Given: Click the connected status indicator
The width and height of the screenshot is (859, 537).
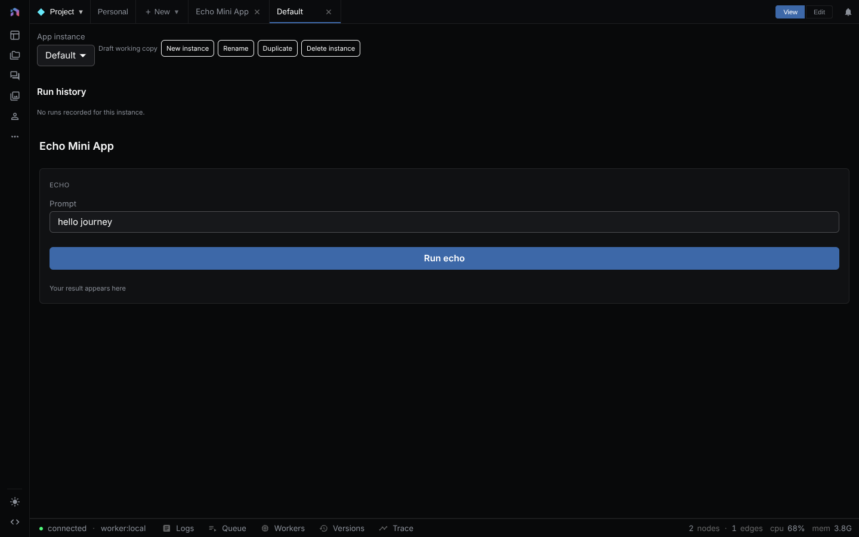Looking at the screenshot, I should (63, 529).
